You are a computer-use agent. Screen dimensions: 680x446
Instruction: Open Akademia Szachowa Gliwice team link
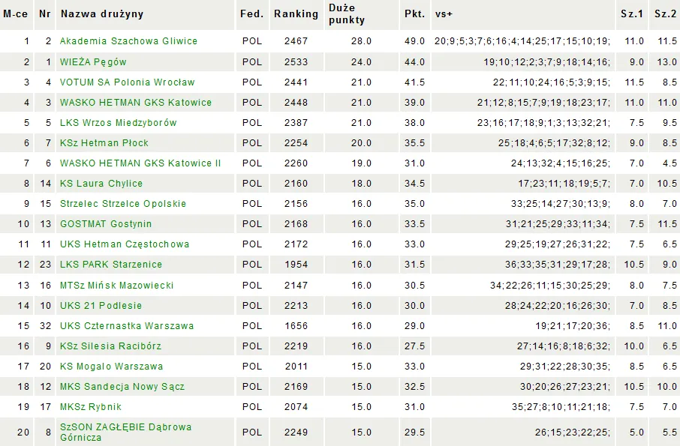click(x=128, y=41)
